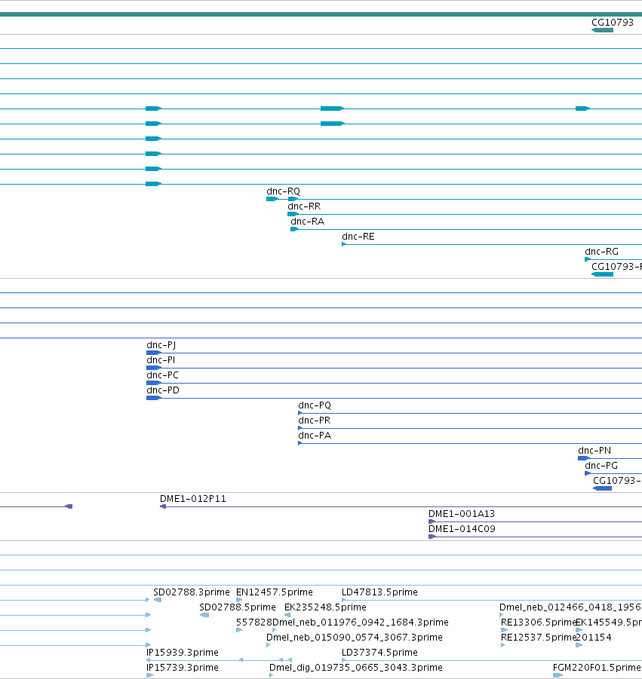Screen dimensions: 642x679
Task: Click the first exon block under the dnc-RQ label
Action: coord(272,199)
